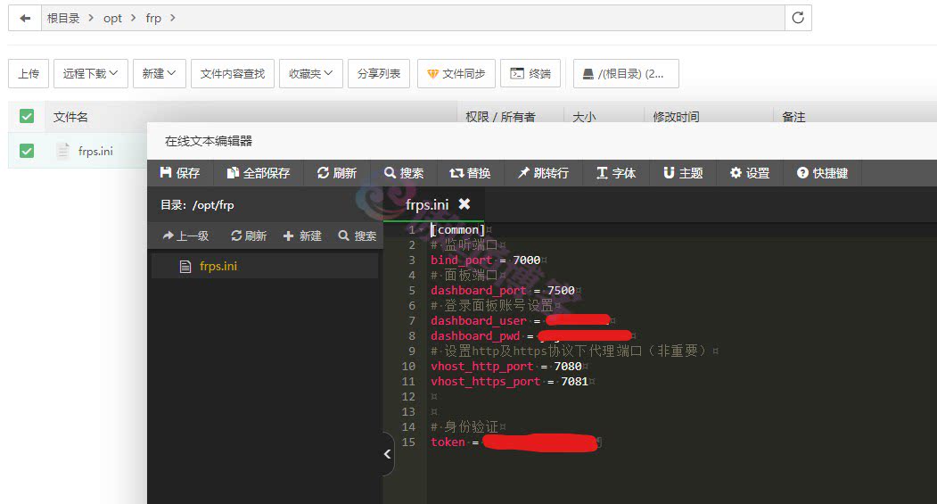The image size is (937, 504).
Task: Click the opt breadcrumb
Action: (x=112, y=19)
